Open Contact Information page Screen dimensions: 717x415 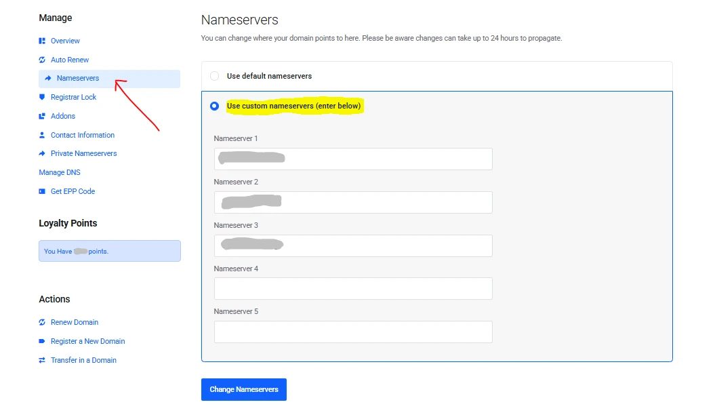82,135
